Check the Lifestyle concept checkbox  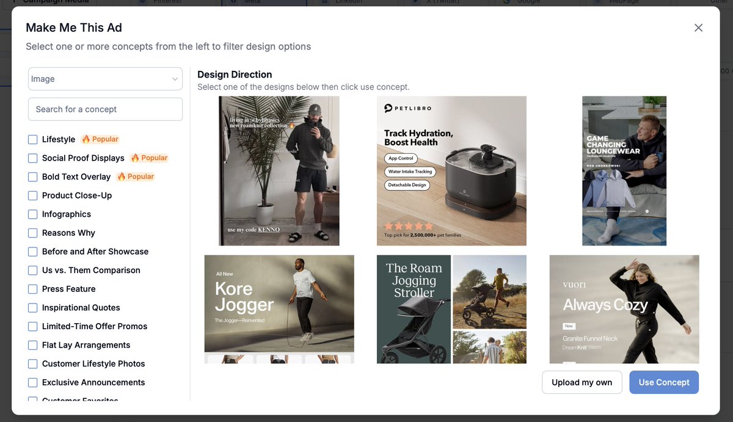point(33,139)
